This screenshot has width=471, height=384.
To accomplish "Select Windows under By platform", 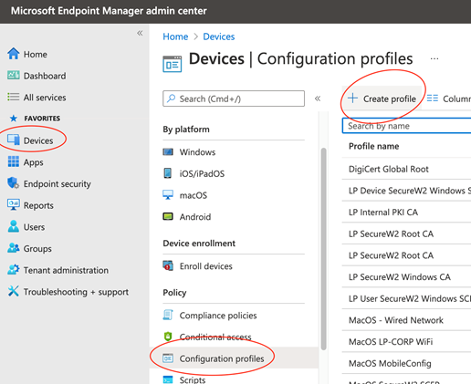I will click(197, 152).
